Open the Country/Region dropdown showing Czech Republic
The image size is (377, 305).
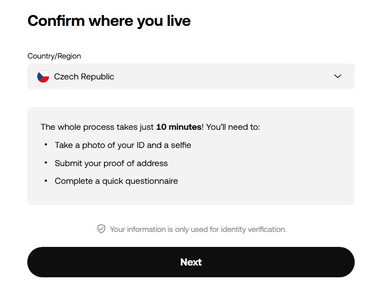(191, 76)
